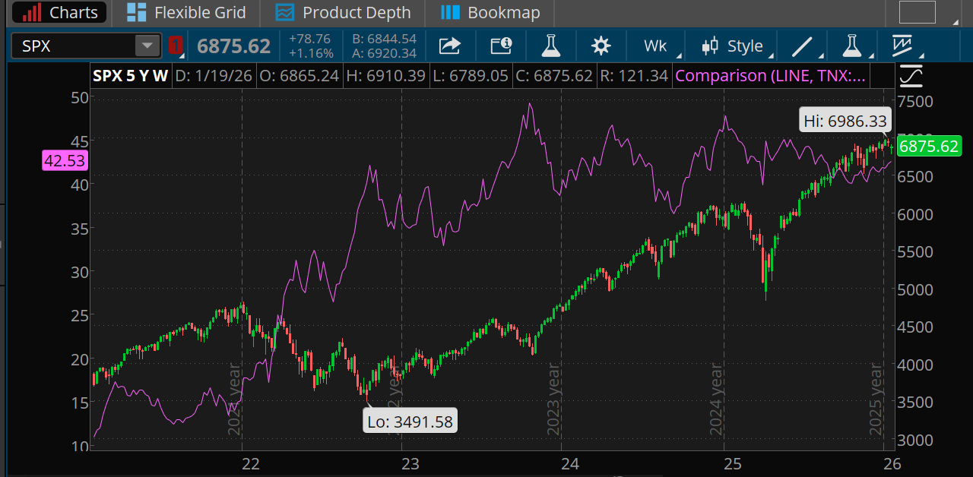Screen dimensions: 973x477
Task: Click the Comparison (LINE, TNX) label
Action: tap(770, 76)
